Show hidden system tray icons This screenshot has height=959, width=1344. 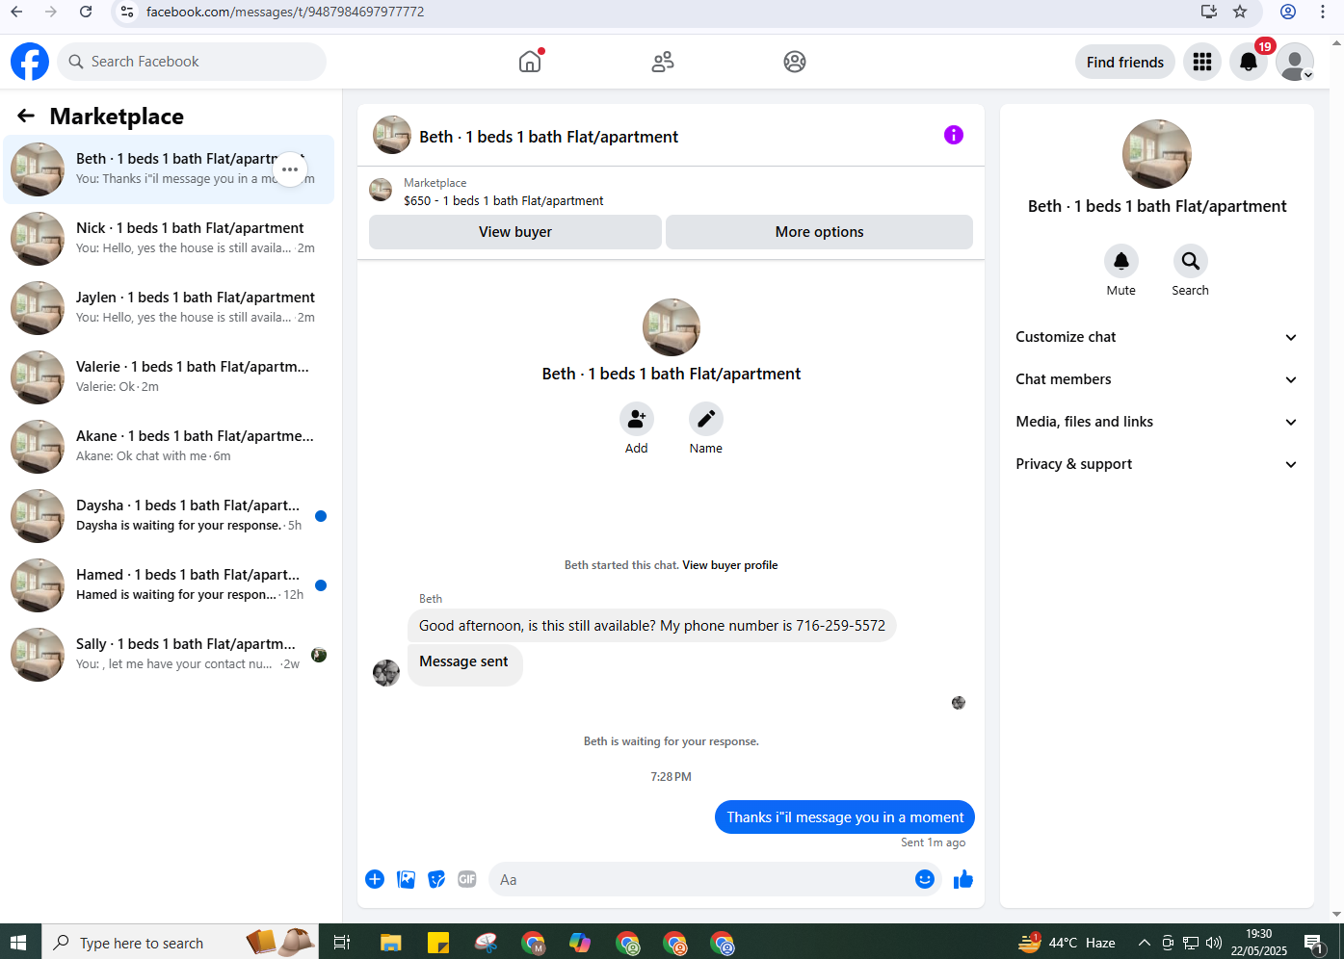[x=1145, y=943]
